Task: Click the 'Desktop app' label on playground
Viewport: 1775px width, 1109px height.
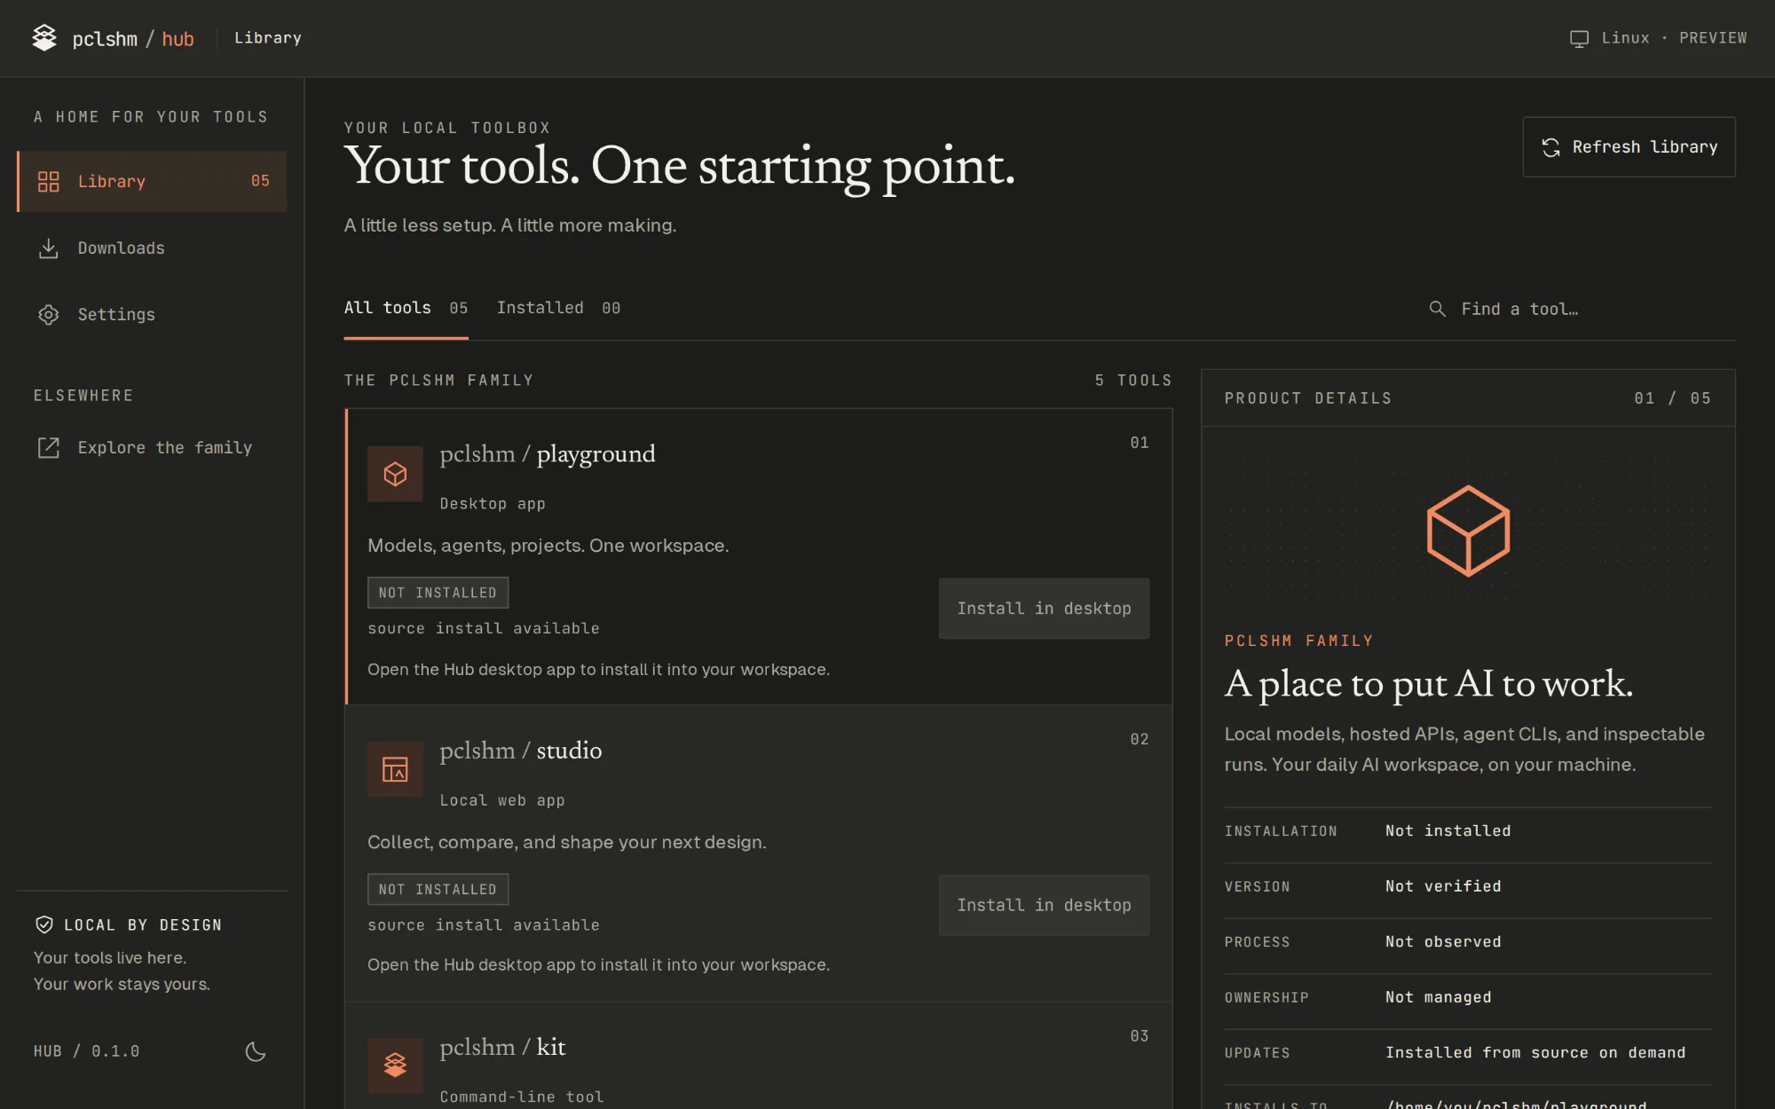Action: [x=493, y=504]
